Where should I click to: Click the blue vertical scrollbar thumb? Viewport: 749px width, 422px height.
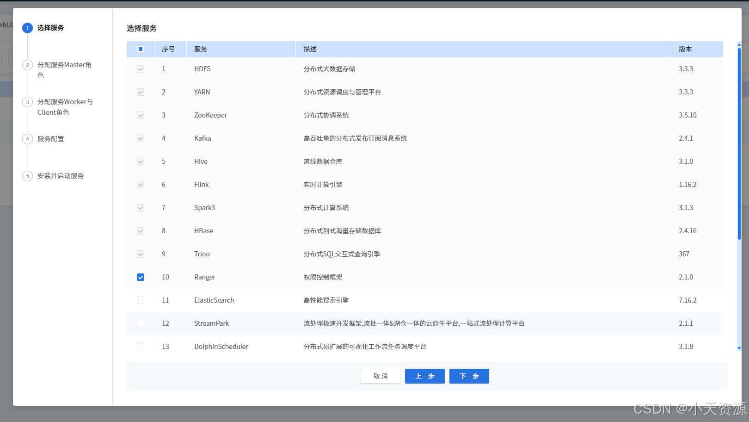pos(739,143)
